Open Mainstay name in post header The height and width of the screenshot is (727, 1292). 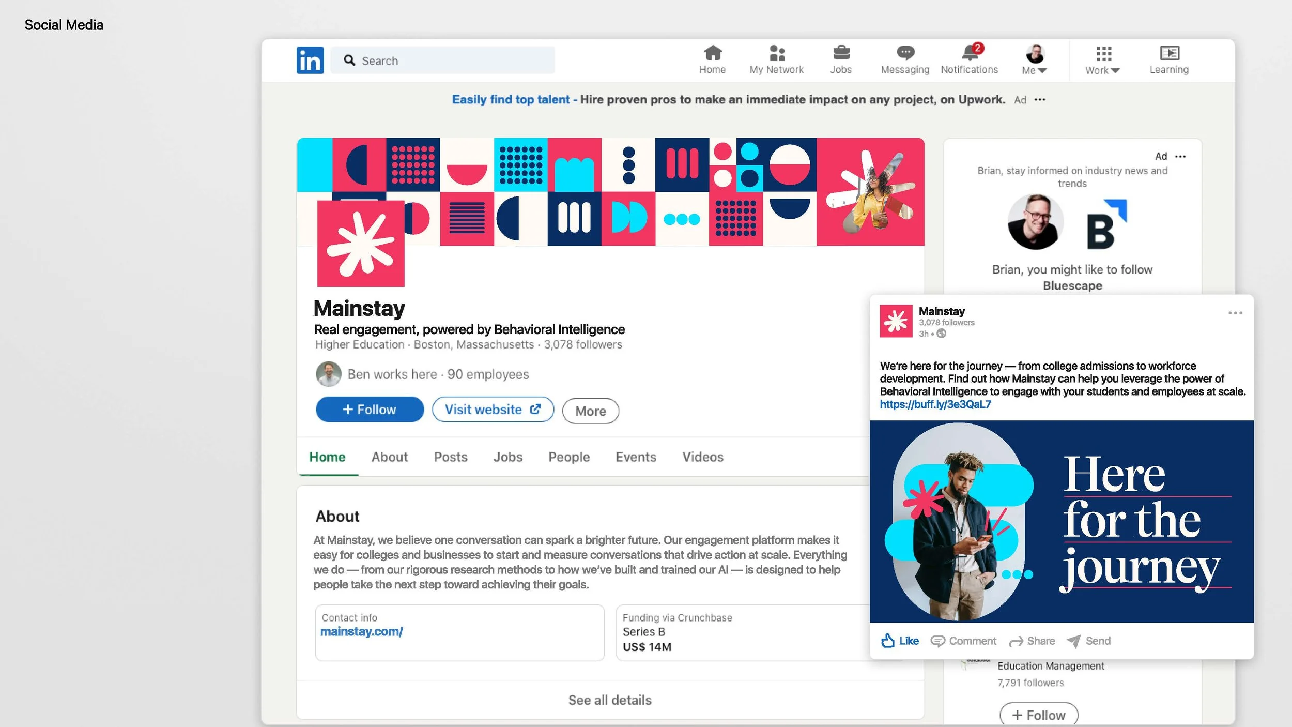(942, 311)
